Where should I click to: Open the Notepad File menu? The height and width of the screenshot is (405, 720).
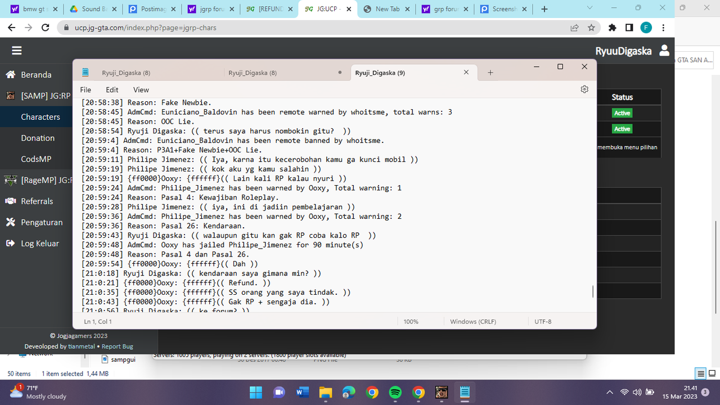click(85, 90)
